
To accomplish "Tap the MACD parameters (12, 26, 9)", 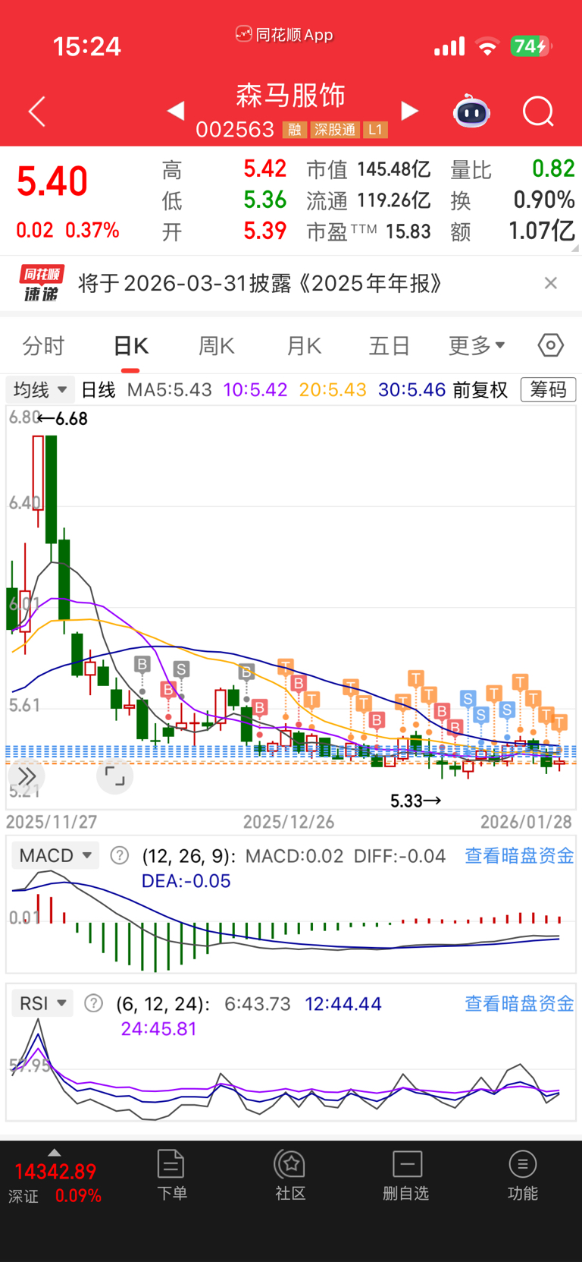I will coord(189,855).
